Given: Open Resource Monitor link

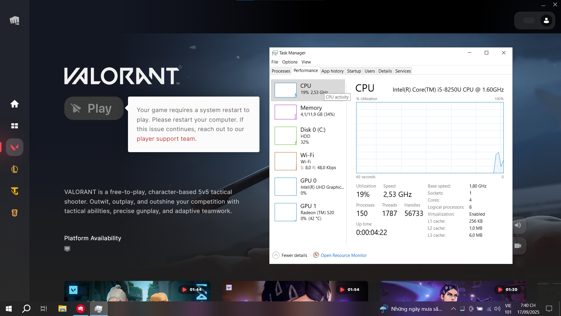Looking at the screenshot, I should 343,255.
